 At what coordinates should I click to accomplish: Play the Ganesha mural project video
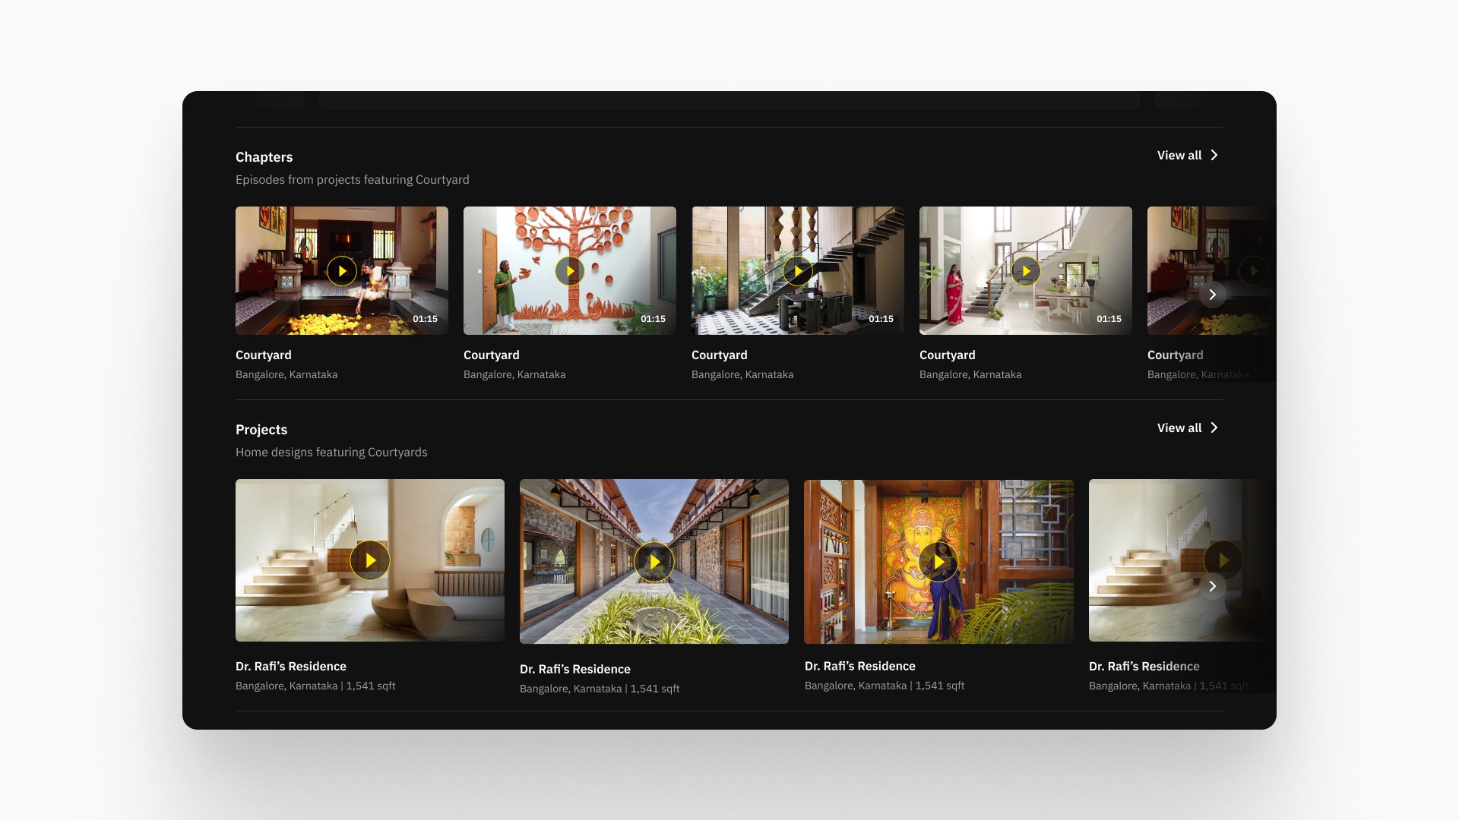click(x=938, y=562)
